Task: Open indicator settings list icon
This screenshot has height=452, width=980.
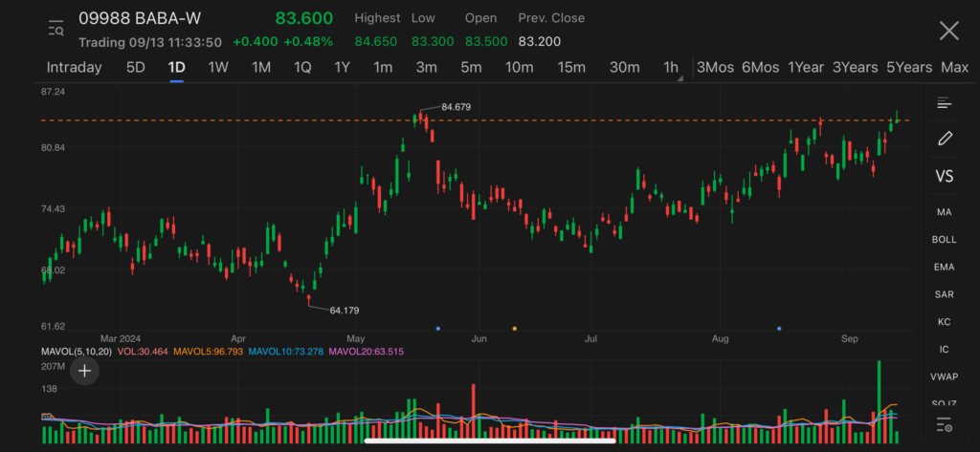Action: 945,424
